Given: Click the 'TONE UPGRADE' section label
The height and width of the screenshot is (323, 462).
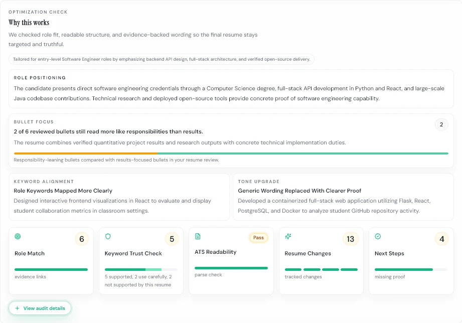Looking at the screenshot, I should [x=259, y=182].
